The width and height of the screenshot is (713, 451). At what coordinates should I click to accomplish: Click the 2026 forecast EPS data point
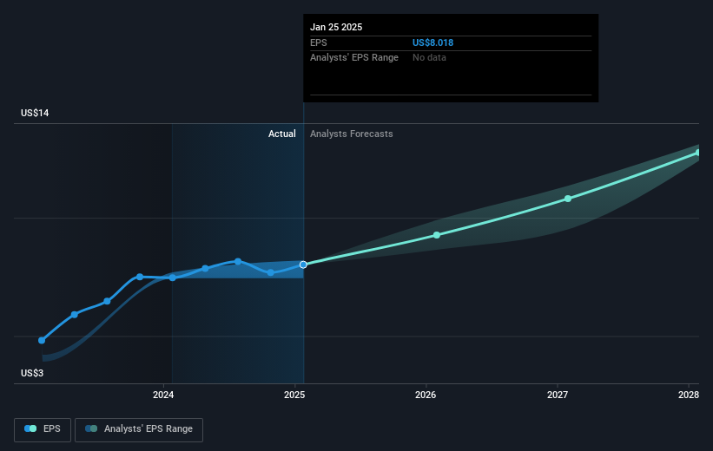pos(437,235)
